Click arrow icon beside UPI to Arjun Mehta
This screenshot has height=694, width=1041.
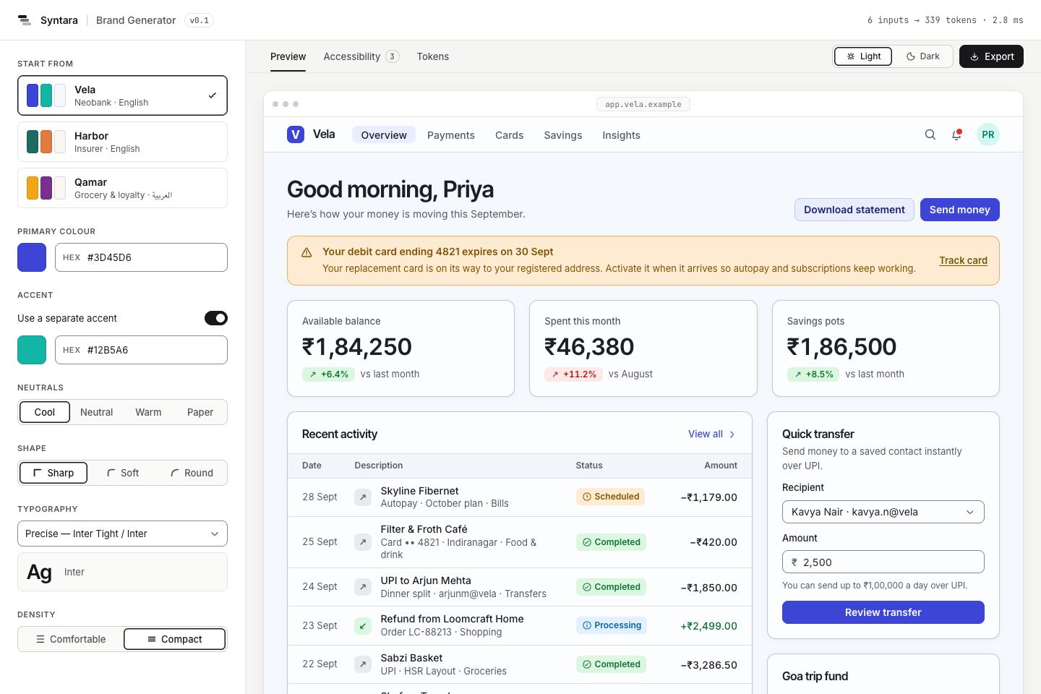click(363, 587)
